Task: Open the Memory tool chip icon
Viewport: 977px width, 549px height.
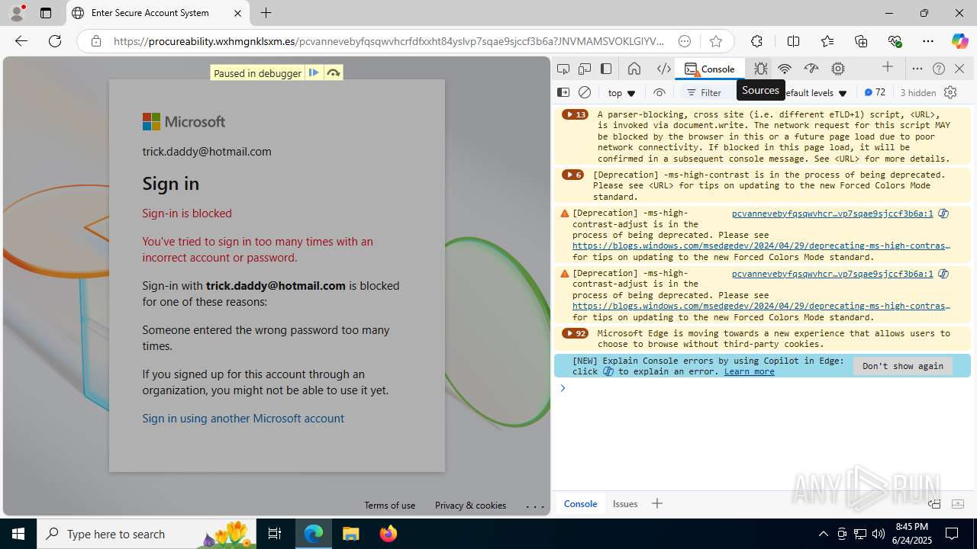Action: click(x=838, y=69)
